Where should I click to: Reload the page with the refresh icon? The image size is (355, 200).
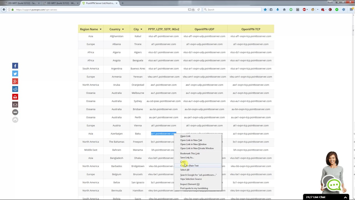[199, 9]
